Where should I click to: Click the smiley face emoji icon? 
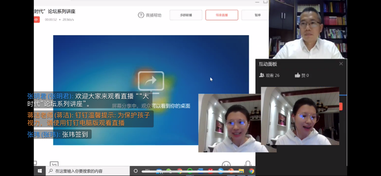[226, 164]
